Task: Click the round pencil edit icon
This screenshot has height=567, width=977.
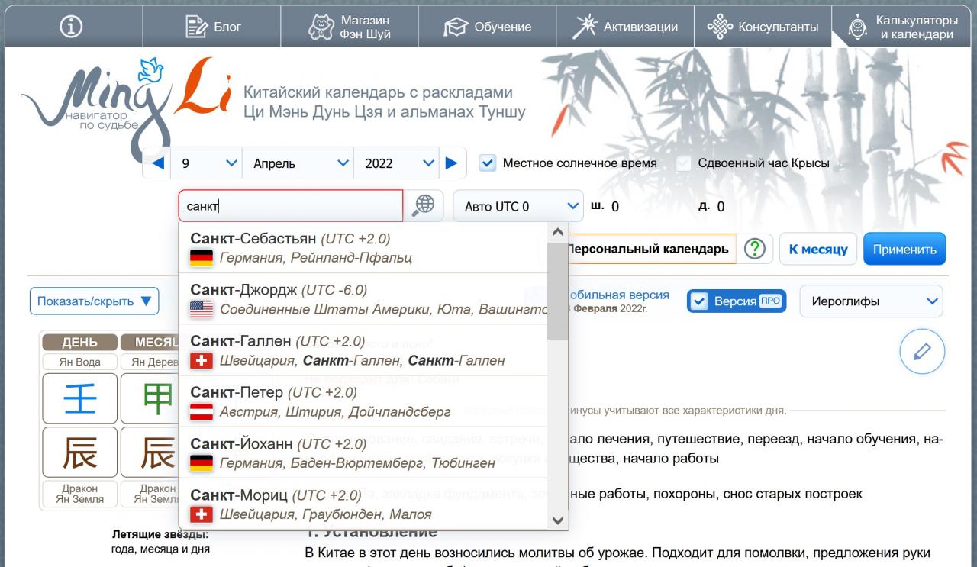Action: pos(922,352)
